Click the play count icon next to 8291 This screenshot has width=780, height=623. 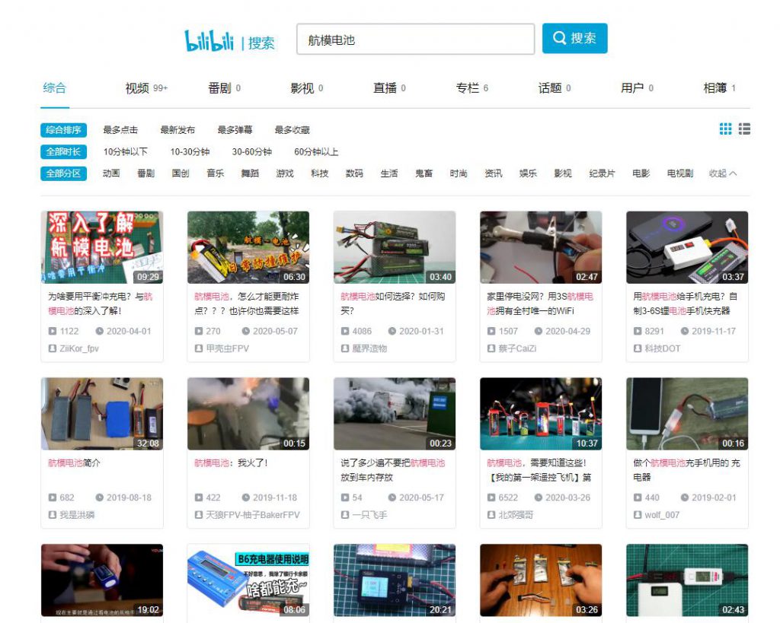pos(637,331)
